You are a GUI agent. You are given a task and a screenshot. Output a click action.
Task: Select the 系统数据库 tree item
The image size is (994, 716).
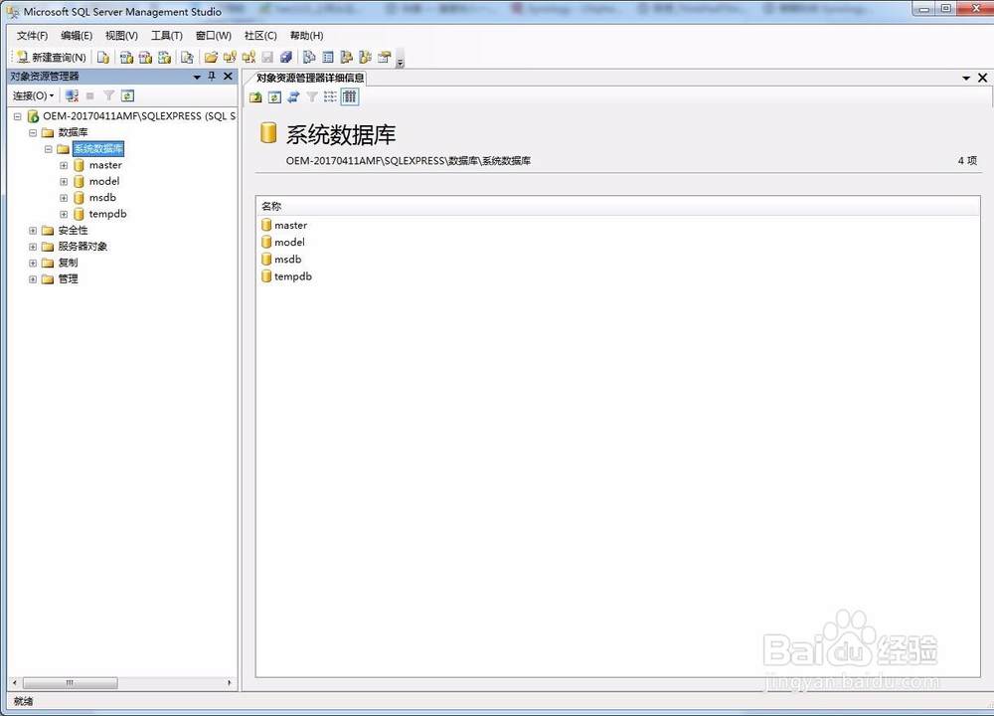pos(98,149)
